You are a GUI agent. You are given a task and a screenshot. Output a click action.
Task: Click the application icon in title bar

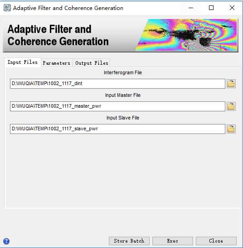pos(7,8)
